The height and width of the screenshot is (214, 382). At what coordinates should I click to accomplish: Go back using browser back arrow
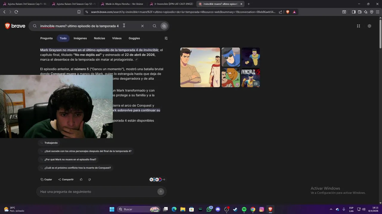pyautogui.click(x=4, y=12)
